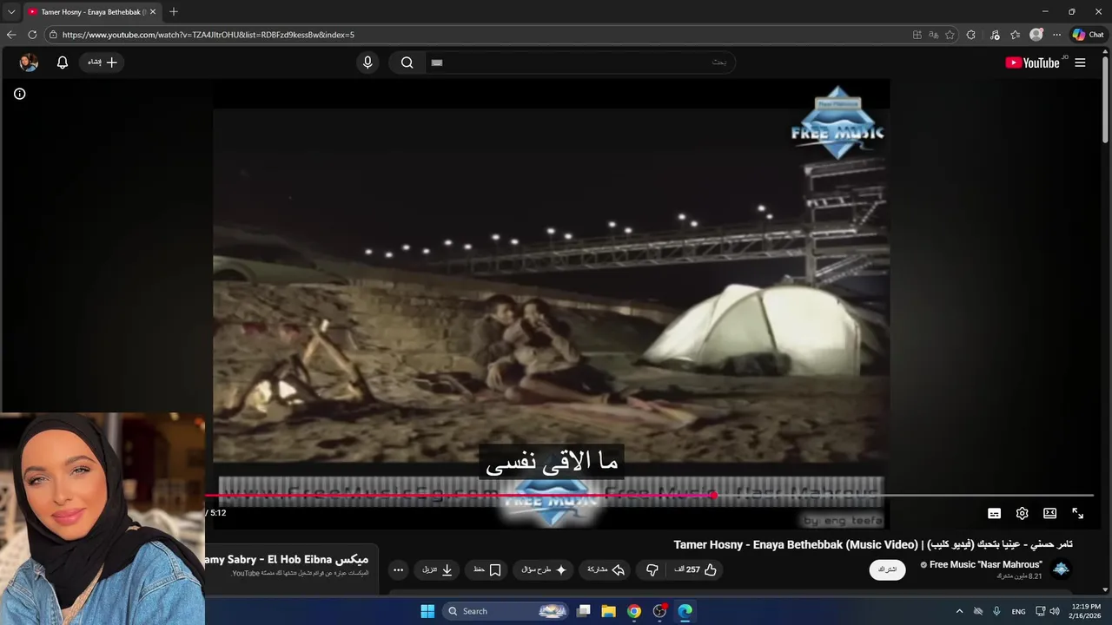This screenshot has width=1112, height=625.
Task: Share the video using the share button
Action: [606, 569]
